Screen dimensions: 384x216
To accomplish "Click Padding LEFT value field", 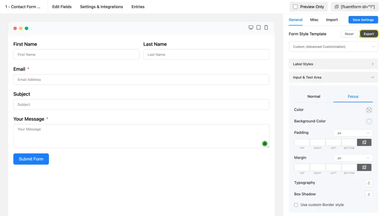I will coord(333,142).
